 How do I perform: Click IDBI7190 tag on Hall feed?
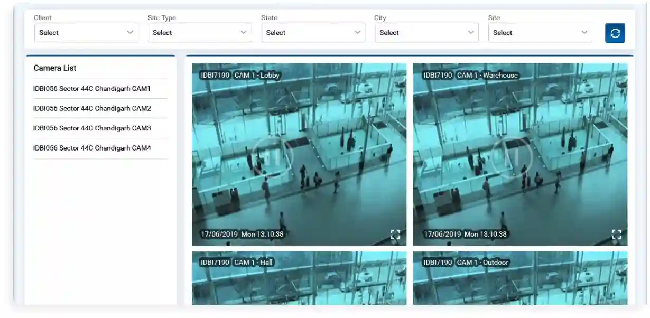click(215, 263)
